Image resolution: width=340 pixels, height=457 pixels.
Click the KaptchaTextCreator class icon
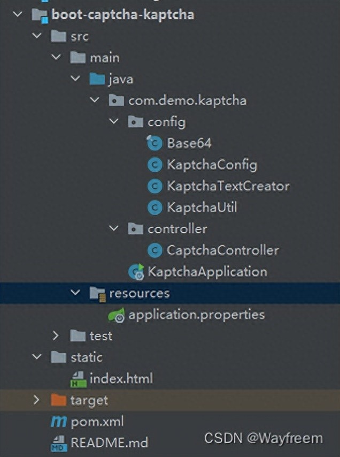coord(155,186)
